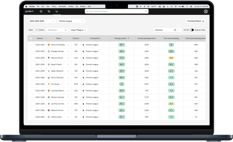Viewport: 233px width, 142px height.
Task: Click the sort icon beside Passing overall
Action: [128, 38]
